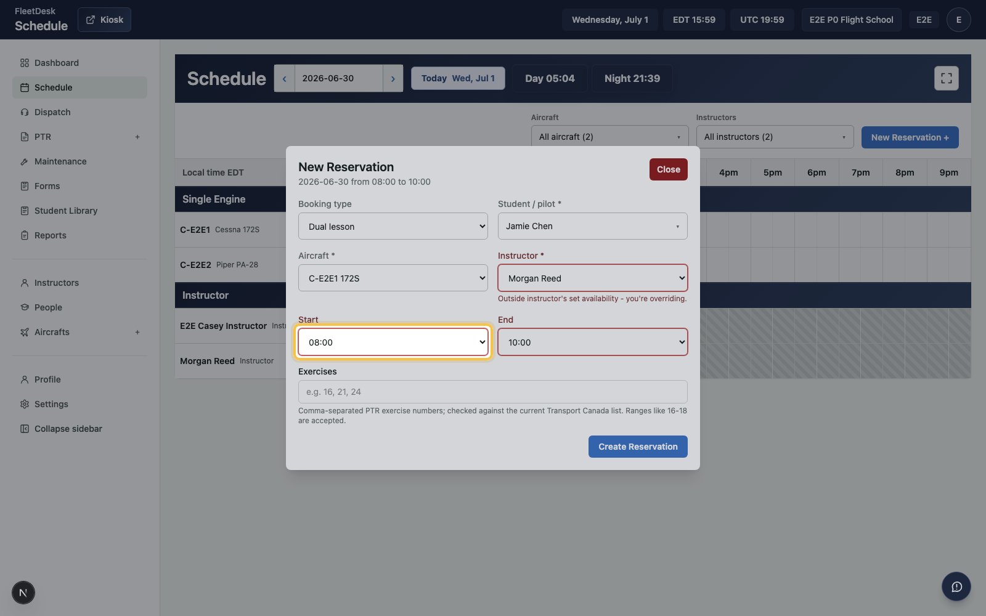Click the EDT 15:59 clock
This screenshot has height=616, width=986.
pyautogui.click(x=694, y=20)
